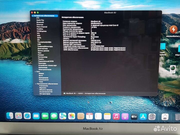
Task: Collapse Программное обеспечение tree section
Action: coord(36,84)
